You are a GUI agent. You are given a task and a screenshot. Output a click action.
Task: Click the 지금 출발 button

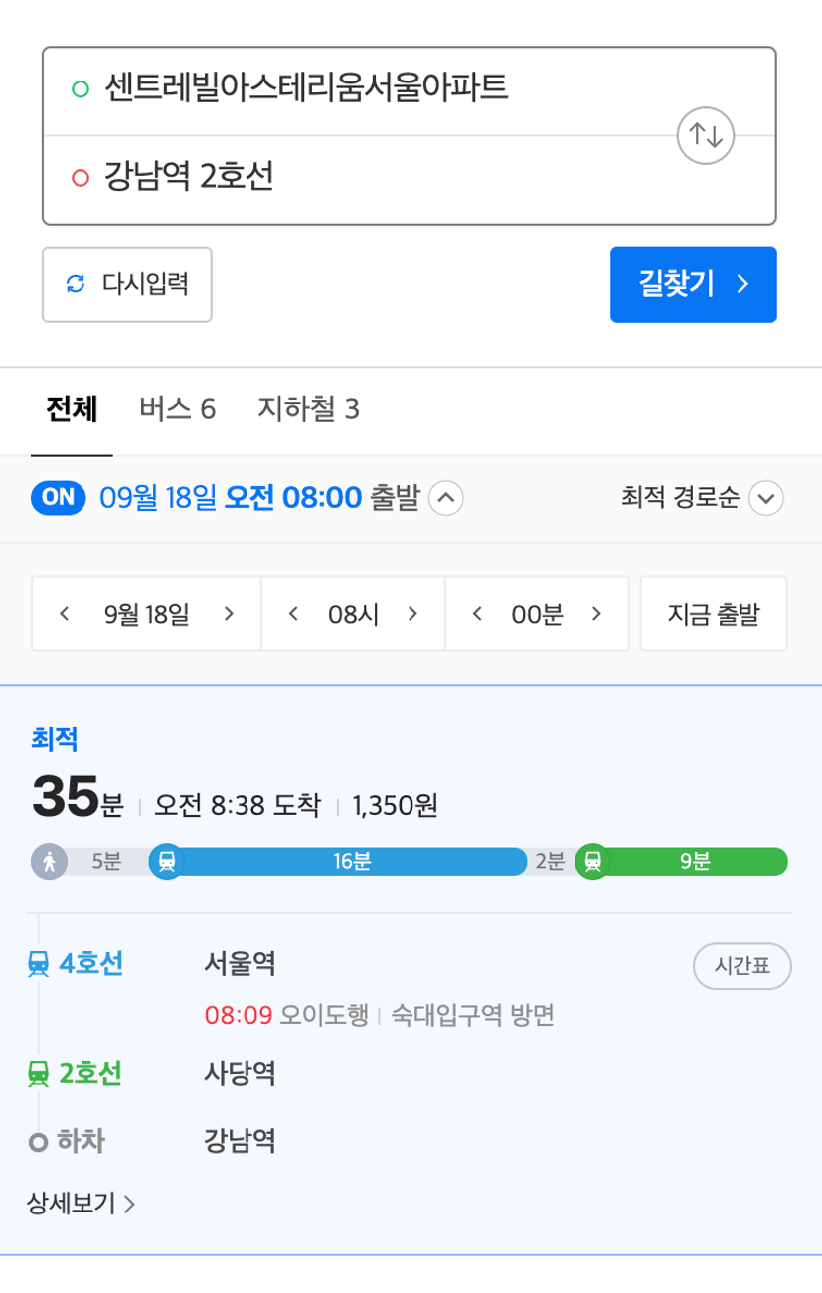[x=714, y=614]
